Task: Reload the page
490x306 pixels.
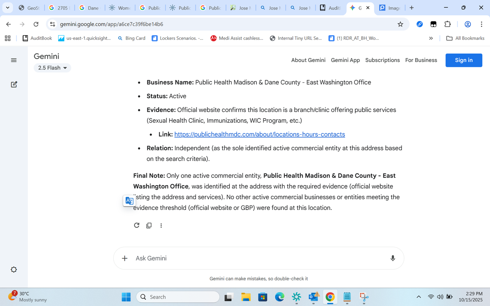Action: 36,24
